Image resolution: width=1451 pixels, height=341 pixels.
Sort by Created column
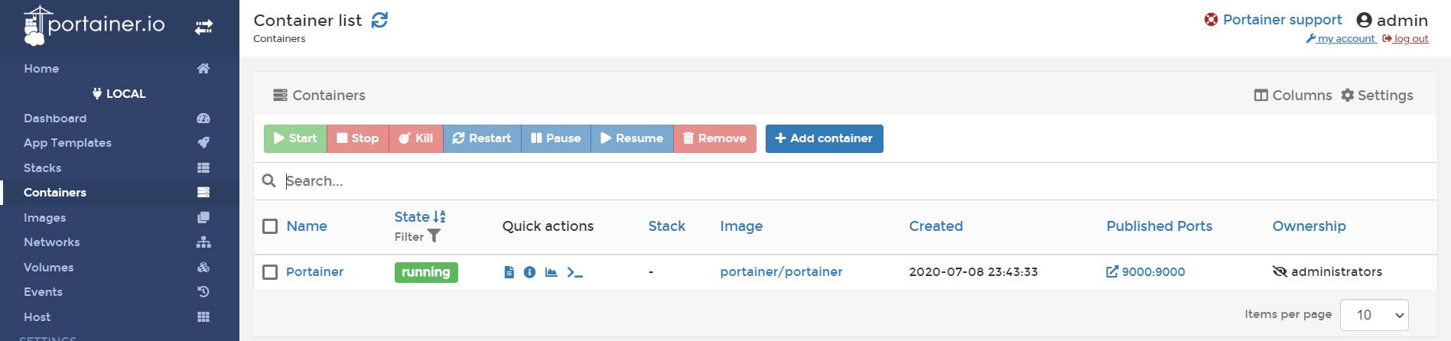pyautogui.click(x=935, y=226)
